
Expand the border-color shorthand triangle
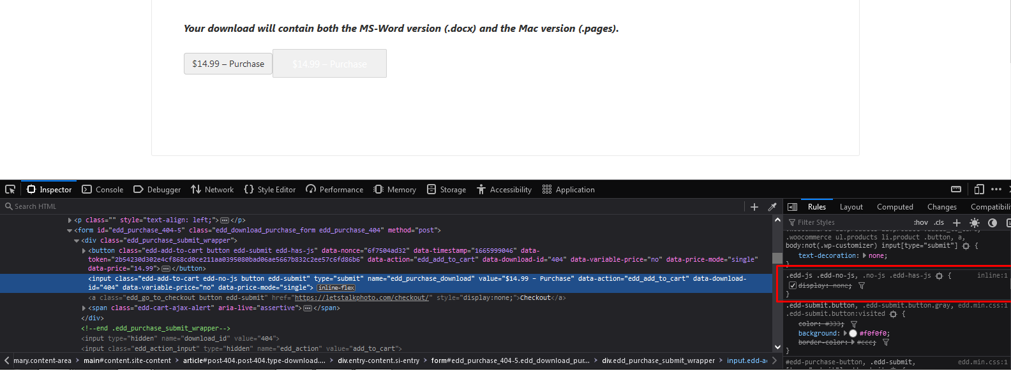pyautogui.click(x=852, y=343)
